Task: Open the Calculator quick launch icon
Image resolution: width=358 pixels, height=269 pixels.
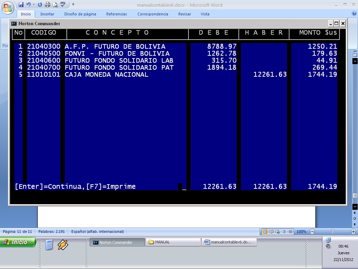Action: point(49,245)
